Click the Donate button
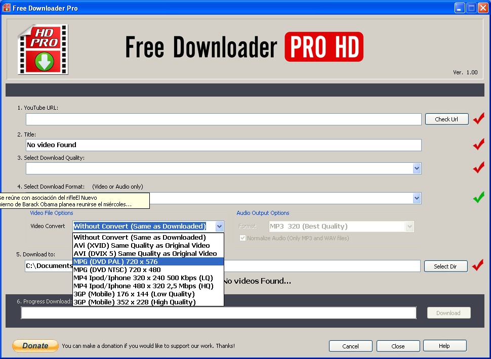The width and height of the screenshot is (491, 359). click(35, 345)
